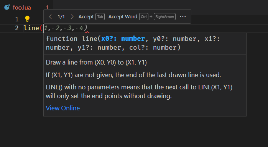Click the Tab key hint badge
Screen dimensions: 268x147
[100, 17]
